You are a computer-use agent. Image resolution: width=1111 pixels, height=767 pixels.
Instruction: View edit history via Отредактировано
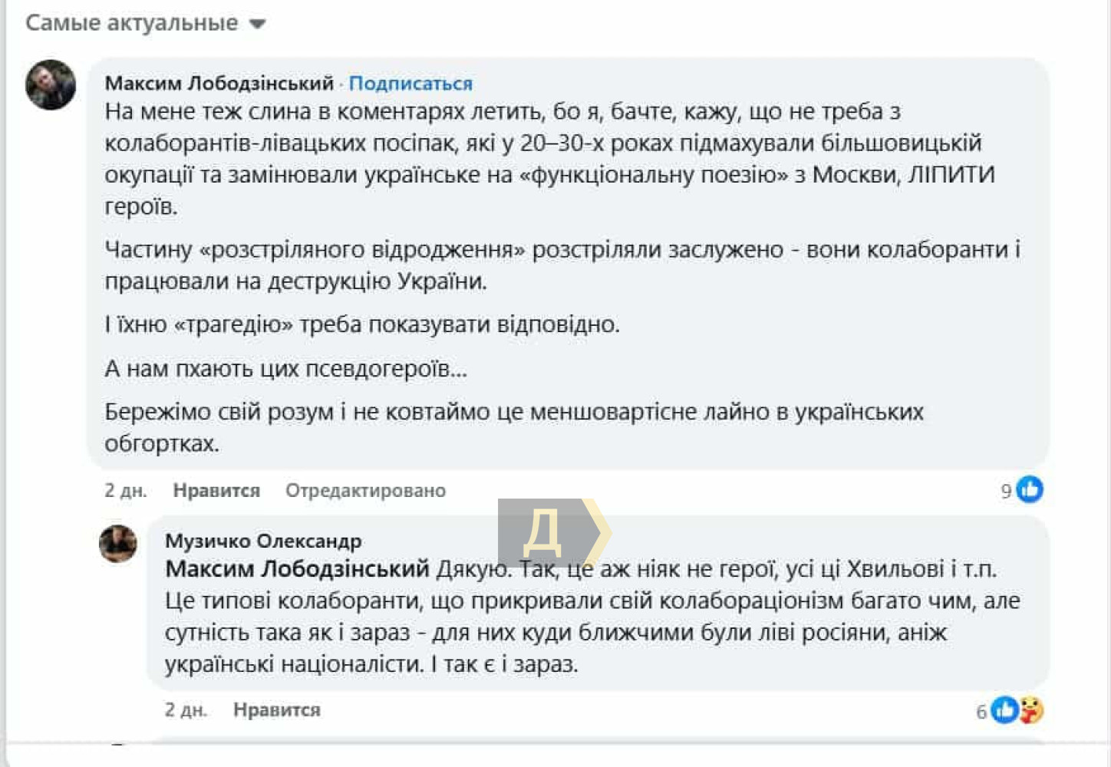[x=365, y=490]
